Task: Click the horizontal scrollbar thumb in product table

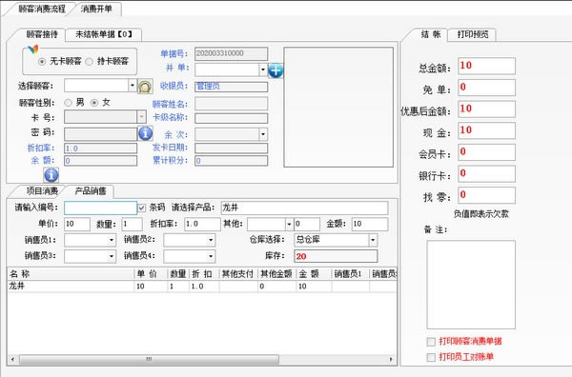Action: point(149,360)
